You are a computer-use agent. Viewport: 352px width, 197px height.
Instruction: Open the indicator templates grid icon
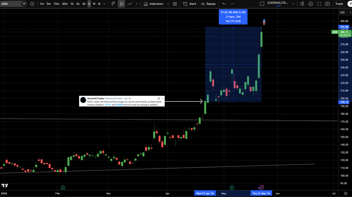coord(175,4)
